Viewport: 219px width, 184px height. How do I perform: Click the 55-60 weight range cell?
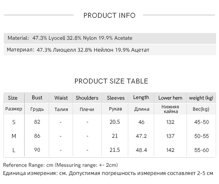(x=201, y=150)
